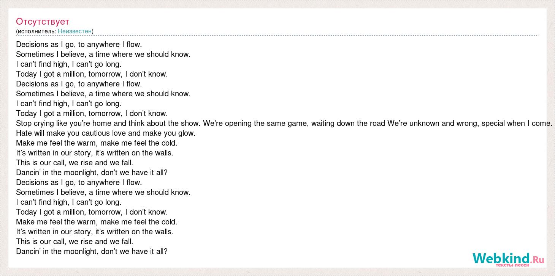Click the last 'This is our call' line

click(75, 241)
